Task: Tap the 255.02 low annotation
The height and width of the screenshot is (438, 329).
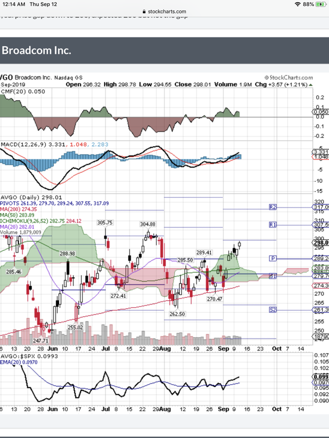Action: tap(76, 328)
